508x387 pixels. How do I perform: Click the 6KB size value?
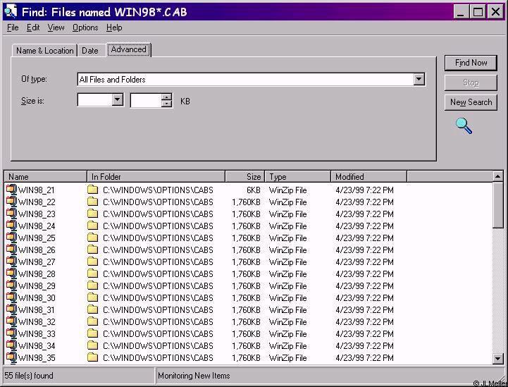(254, 190)
